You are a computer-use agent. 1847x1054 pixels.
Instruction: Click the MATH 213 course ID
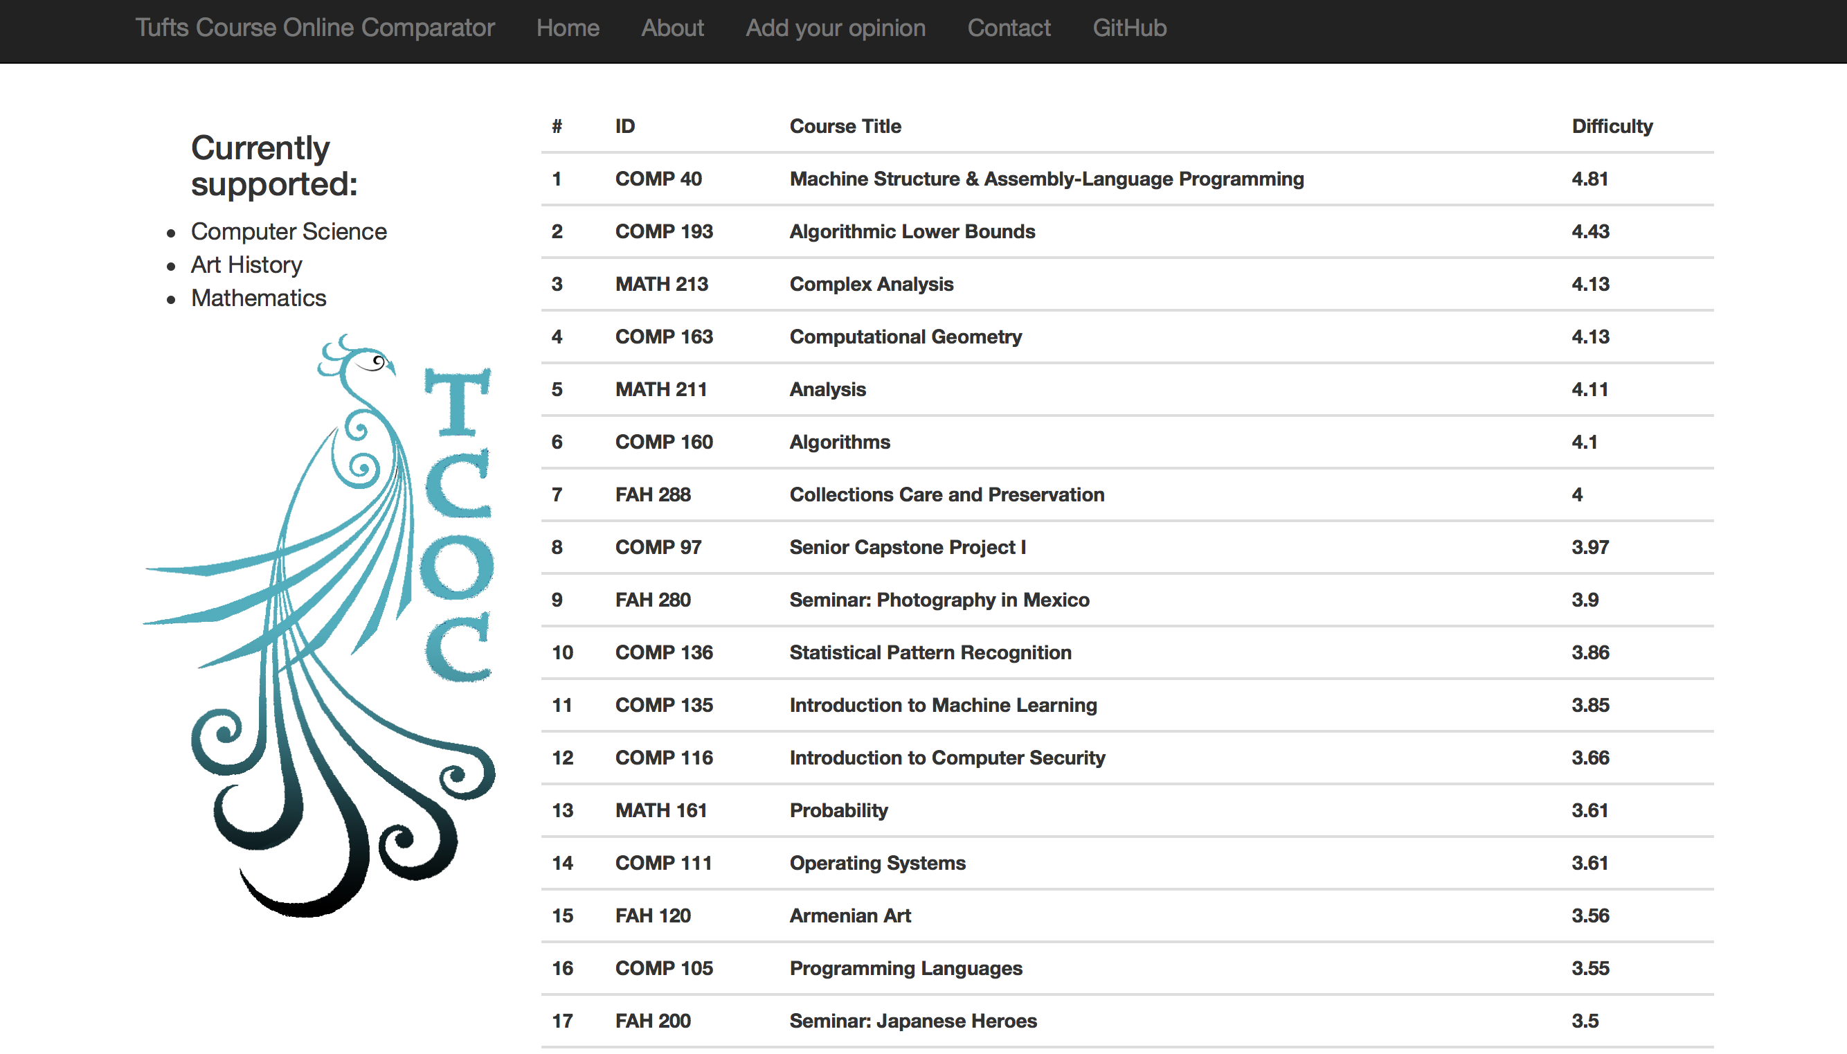(x=661, y=284)
